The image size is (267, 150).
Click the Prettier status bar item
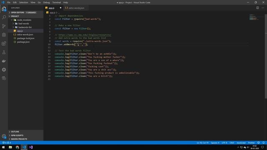(251, 142)
